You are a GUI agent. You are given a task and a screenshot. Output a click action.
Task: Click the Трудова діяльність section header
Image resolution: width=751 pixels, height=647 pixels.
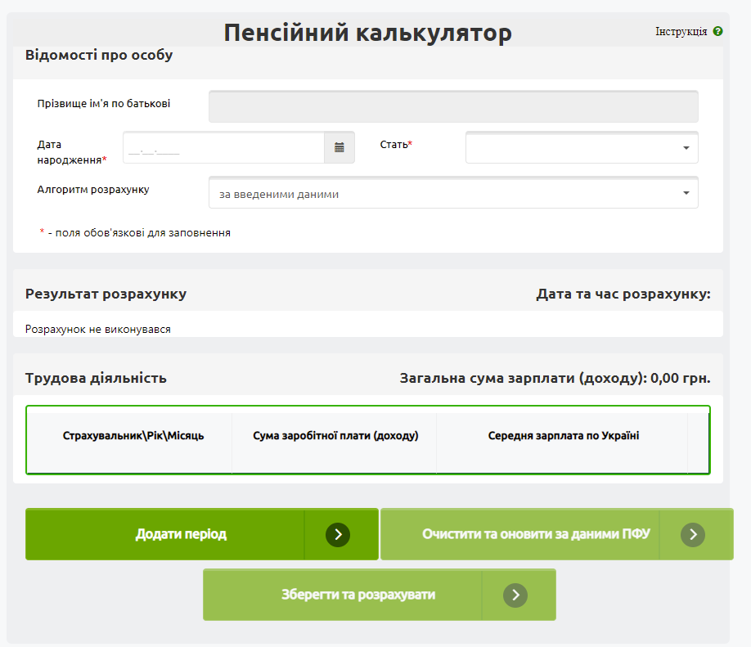point(96,378)
